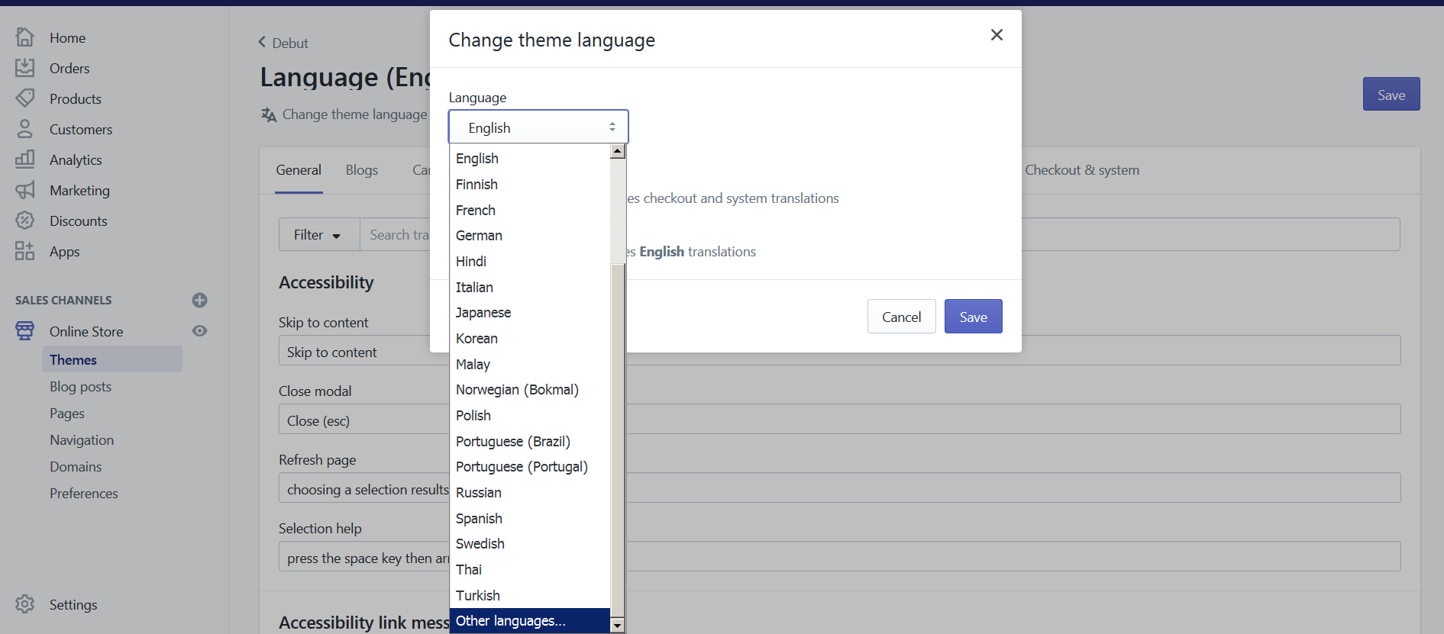The image size is (1444, 634).
Task: Open Analytics using the bar chart icon
Action: coord(24,159)
